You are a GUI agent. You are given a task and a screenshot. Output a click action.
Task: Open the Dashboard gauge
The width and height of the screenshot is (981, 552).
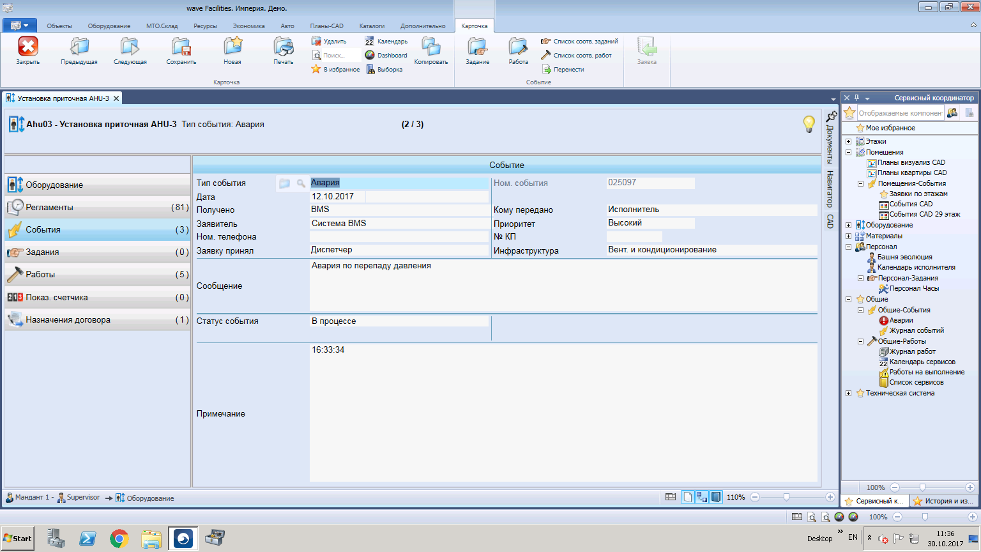386,55
